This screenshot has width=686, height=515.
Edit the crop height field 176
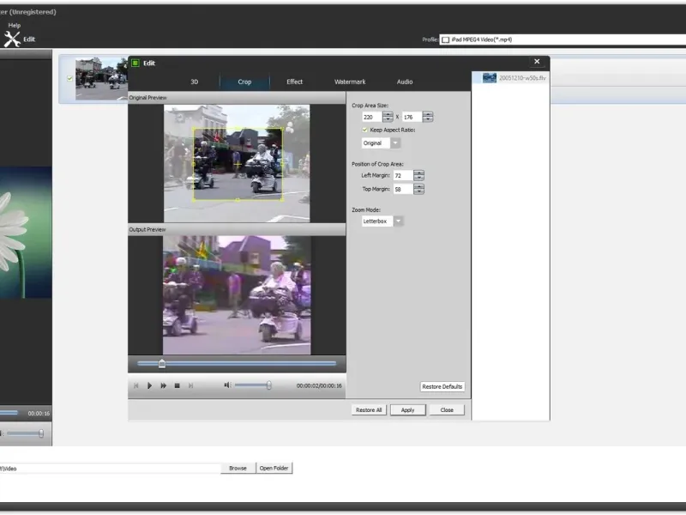[412, 117]
